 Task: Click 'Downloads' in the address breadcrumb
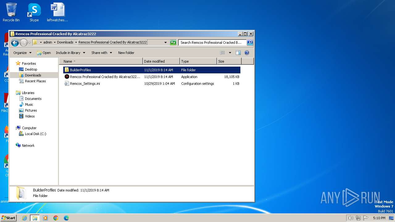coord(65,42)
